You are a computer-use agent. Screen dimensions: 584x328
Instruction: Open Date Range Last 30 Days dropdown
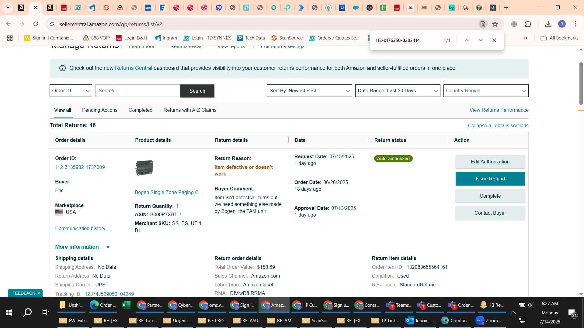[398, 91]
